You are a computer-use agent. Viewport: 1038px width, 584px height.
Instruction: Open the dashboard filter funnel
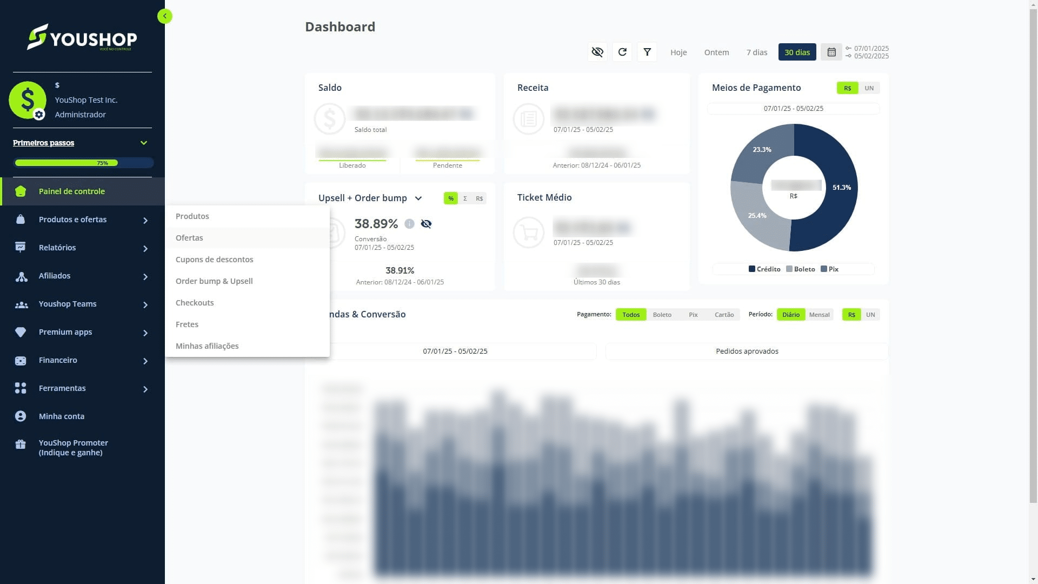(x=647, y=52)
